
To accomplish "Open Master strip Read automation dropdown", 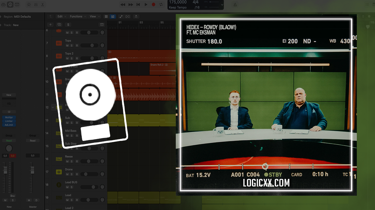I will [x=33, y=141].
